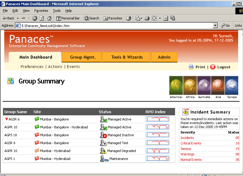243x176 pixels.
Task: Expand the Mail icon dropdown arrow
Action: click(x=141, y=18)
